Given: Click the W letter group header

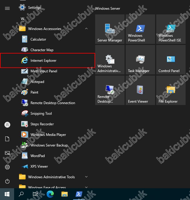Looking at the screenshot, I should (22, 19).
